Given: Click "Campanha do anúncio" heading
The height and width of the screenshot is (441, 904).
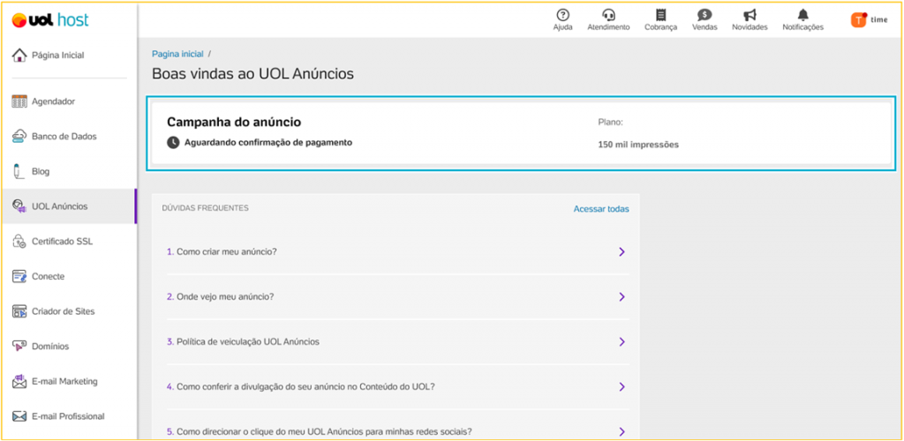Looking at the screenshot, I should [234, 122].
